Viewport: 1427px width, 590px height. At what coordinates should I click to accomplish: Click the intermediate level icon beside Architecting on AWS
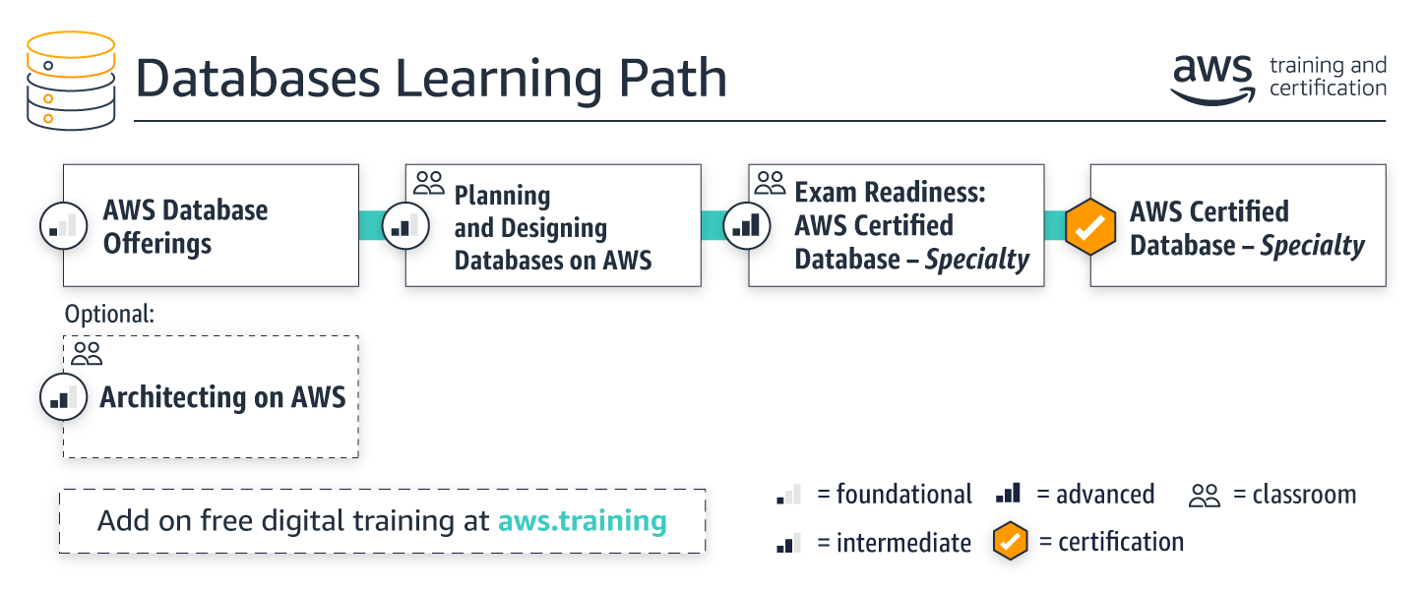tap(64, 397)
